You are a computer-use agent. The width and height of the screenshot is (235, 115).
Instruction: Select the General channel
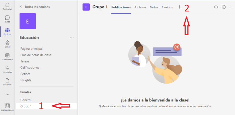[x=26, y=100]
